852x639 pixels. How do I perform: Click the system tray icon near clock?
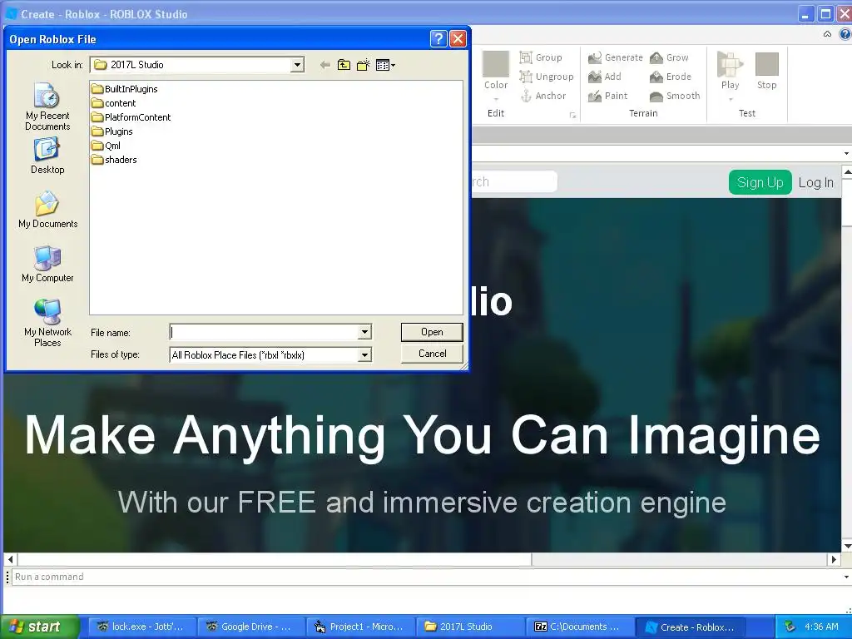[x=790, y=627]
